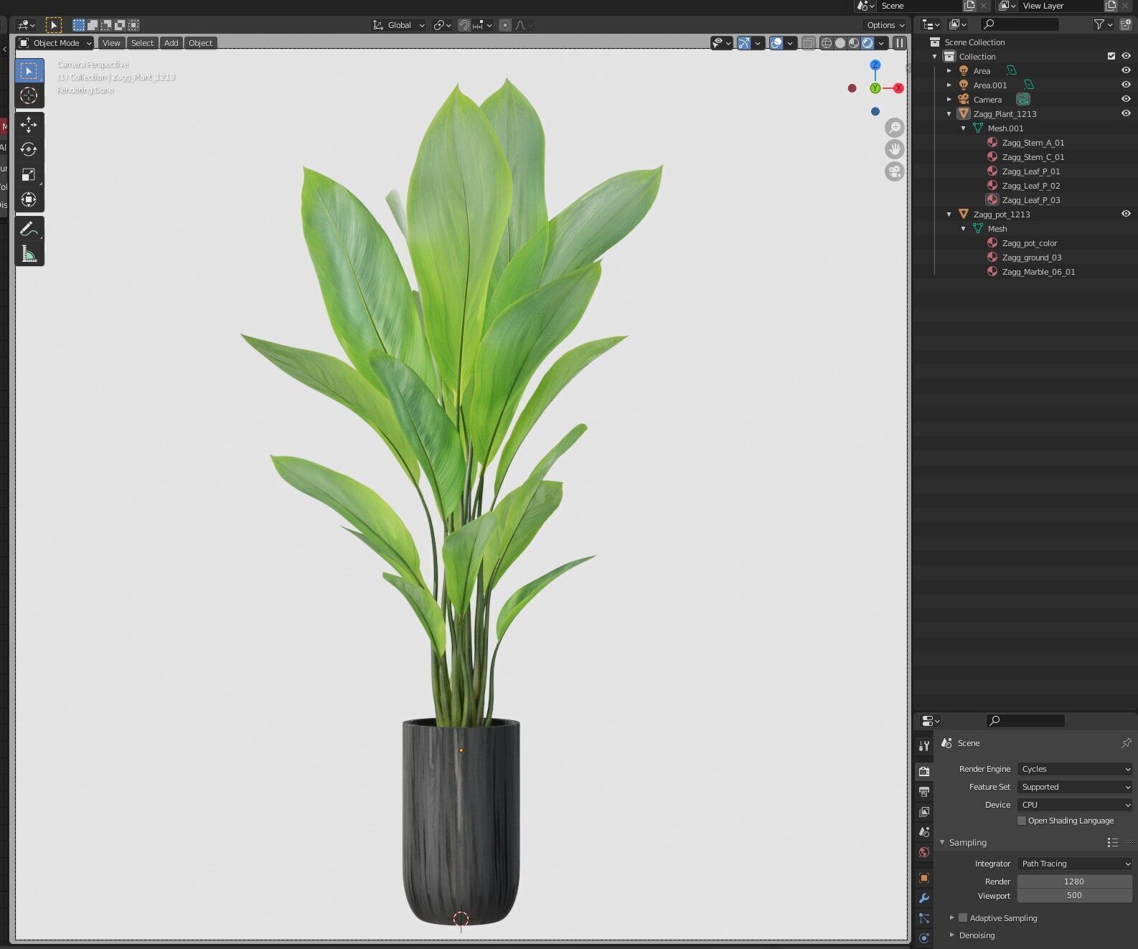This screenshot has height=949, width=1138.
Task: Enable Adaptive Sampling checkbox
Action: click(x=963, y=917)
